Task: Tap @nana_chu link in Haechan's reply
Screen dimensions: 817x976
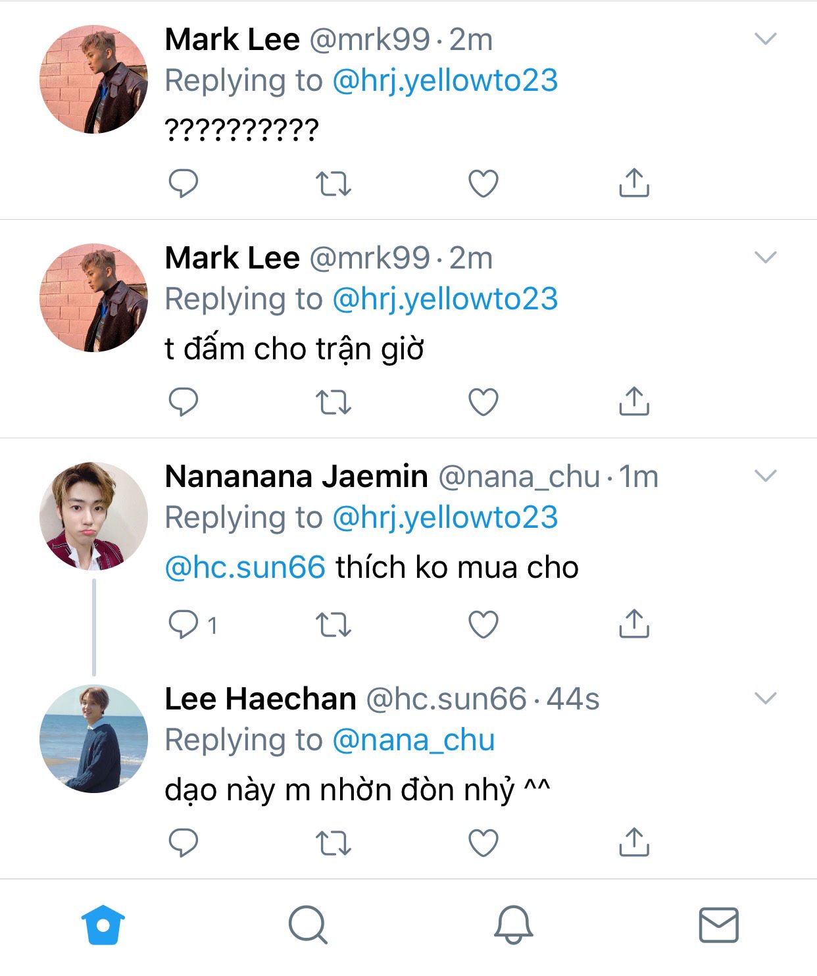Action: [x=414, y=740]
